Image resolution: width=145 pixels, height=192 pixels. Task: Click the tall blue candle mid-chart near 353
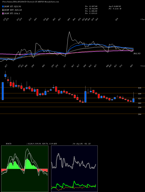[x=86, y=97]
